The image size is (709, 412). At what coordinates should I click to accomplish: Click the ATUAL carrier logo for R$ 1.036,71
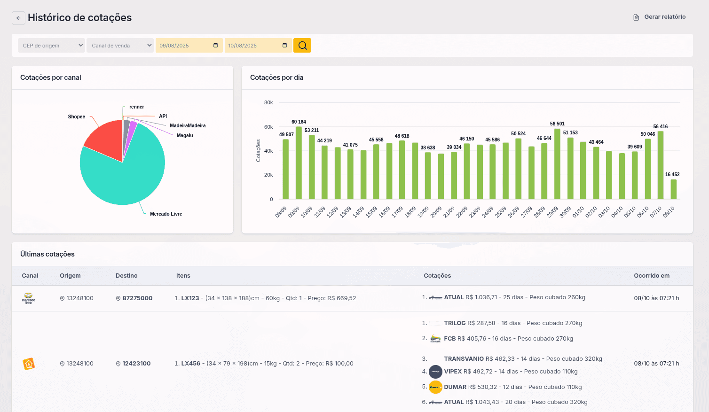tap(435, 297)
